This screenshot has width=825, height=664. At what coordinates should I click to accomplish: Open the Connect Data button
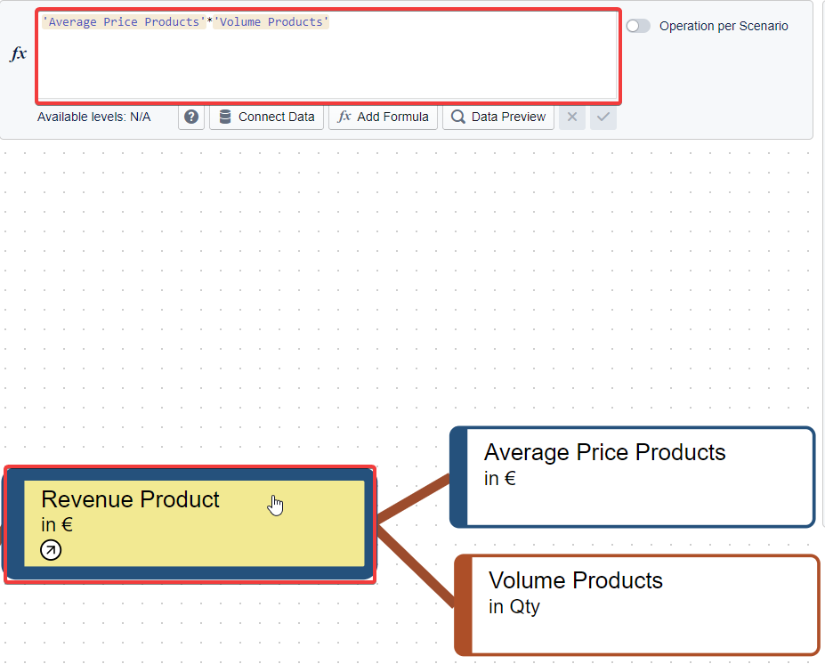pyautogui.click(x=266, y=117)
